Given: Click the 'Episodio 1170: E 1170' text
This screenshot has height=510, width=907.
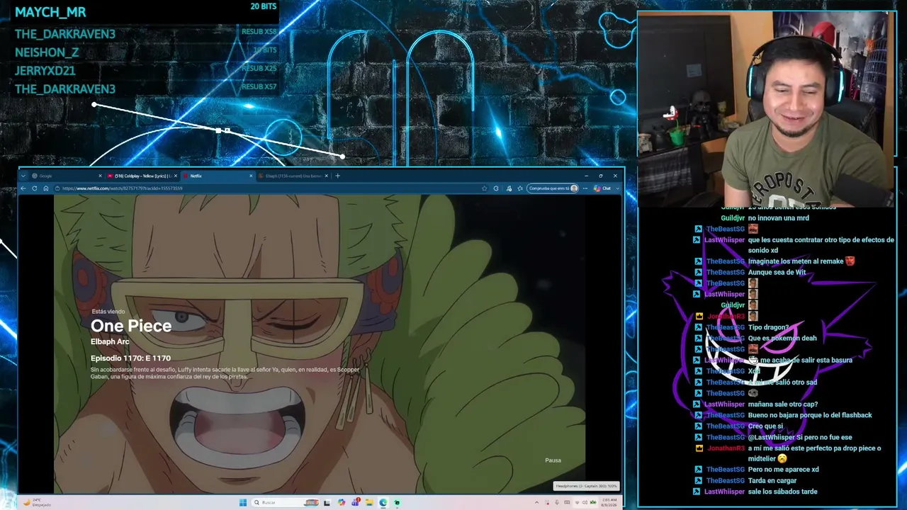Looking at the screenshot, I should 130,358.
